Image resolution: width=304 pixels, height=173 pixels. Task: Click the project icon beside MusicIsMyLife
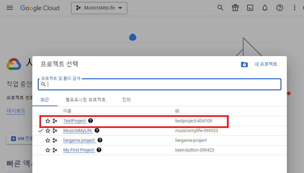[x=55, y=131]
